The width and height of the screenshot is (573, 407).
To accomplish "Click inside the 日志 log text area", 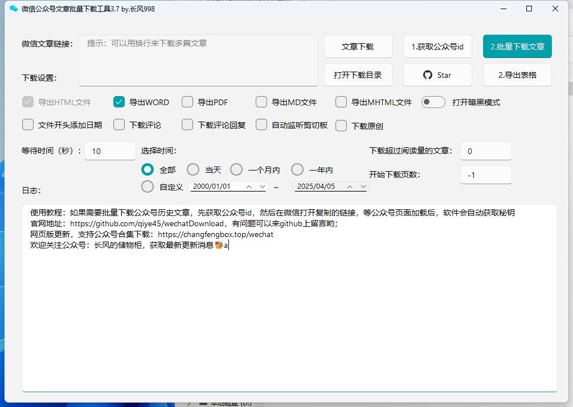I will [289, 298].
